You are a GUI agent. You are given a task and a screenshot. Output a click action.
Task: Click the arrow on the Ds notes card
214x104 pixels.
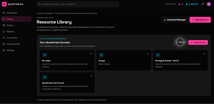click(x=91, y=54)
